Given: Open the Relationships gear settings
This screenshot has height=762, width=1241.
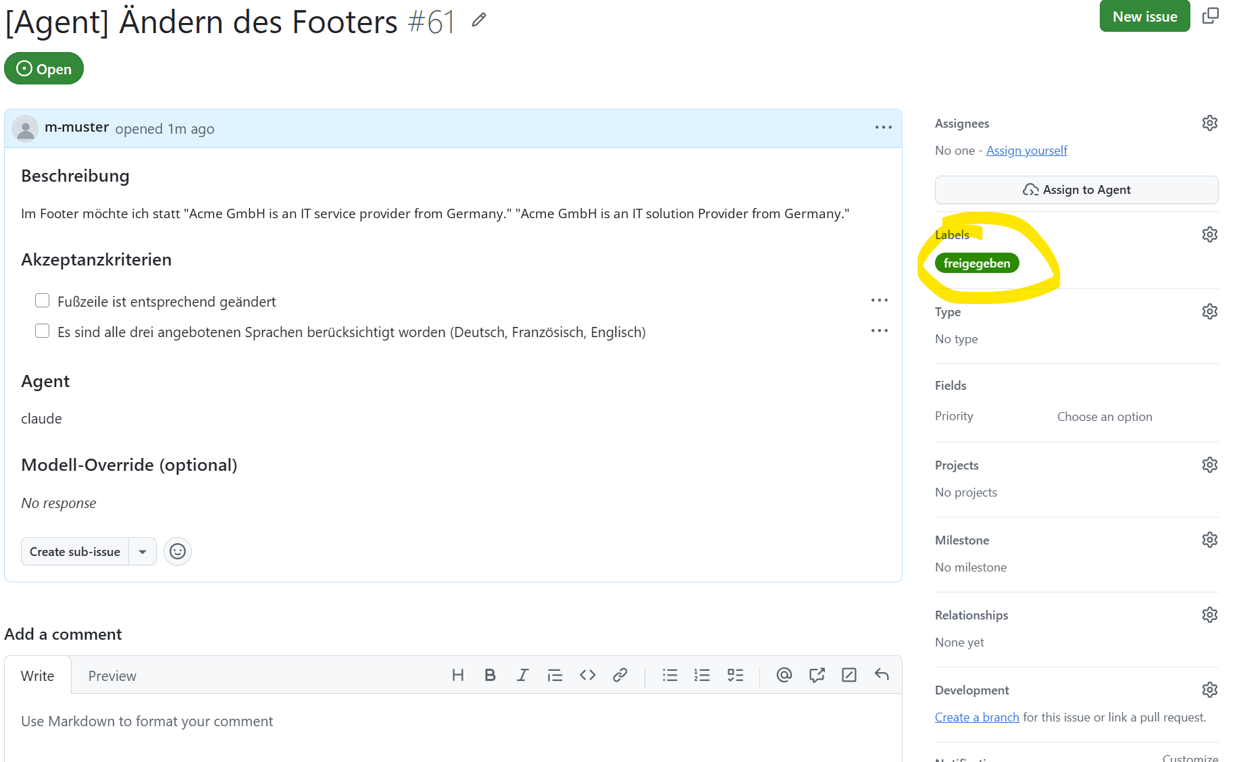Looking at the screenshot, I should tap(1210, 615).
